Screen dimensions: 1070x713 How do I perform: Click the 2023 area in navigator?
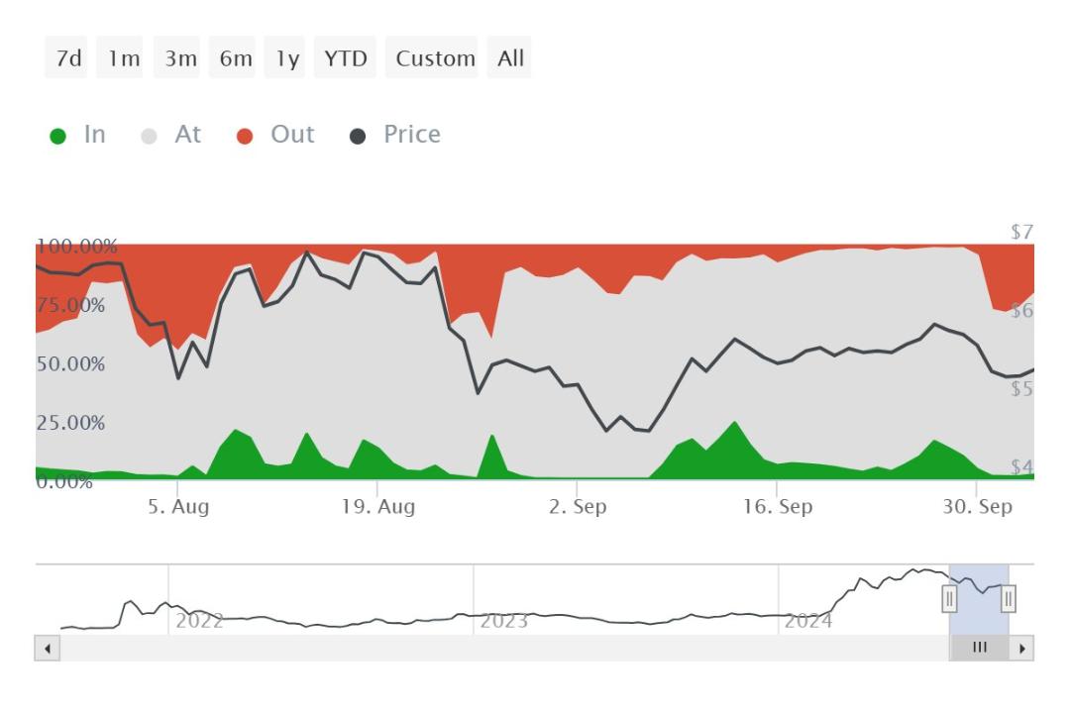pyautogui.click(x=503, y=620)
